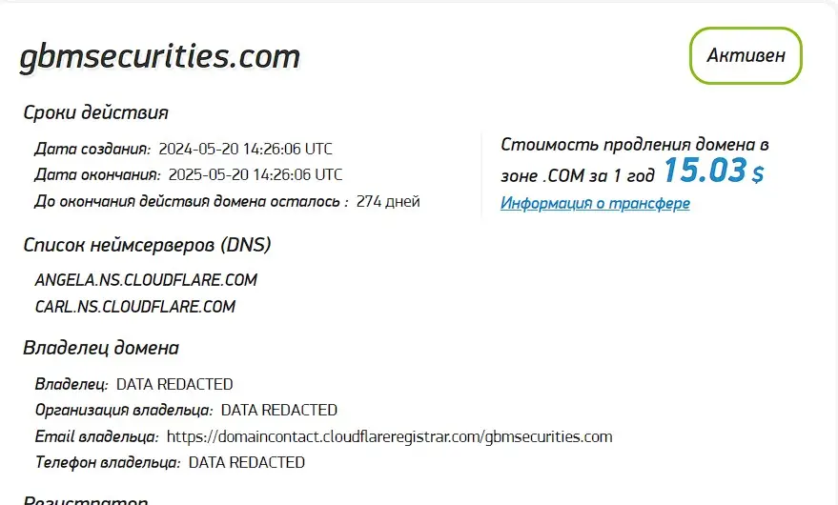Viewport: 838px width, 505px height.
Task: Click the "274 дней" remaining days value
Action: click(x=388, y=202)
